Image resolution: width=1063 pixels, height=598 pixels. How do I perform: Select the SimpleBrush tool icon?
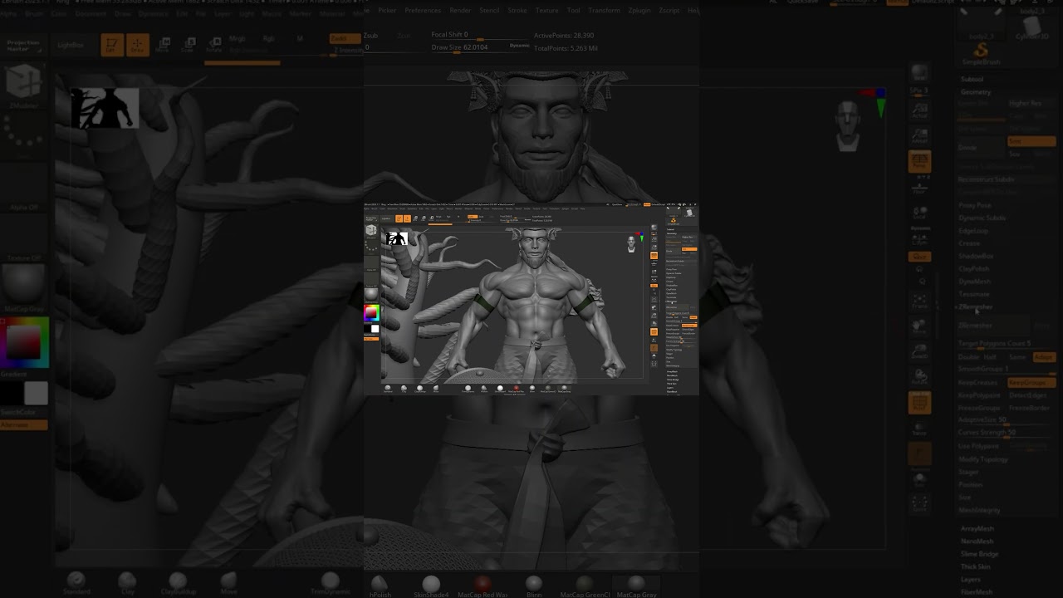981,55
